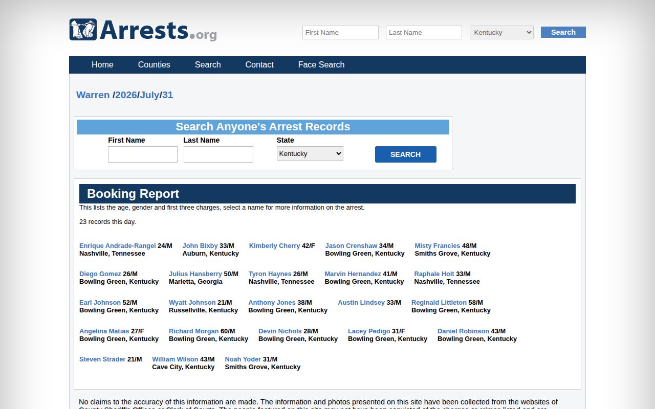Focus the header First Name field
Viewport: 655px width, 409px height.
(x=340, y=32)
